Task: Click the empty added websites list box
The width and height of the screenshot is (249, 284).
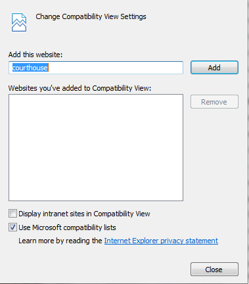Action: [x=96, y=147]
